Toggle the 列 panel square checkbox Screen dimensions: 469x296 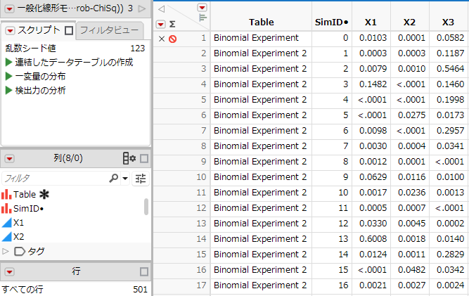[144, 158]
